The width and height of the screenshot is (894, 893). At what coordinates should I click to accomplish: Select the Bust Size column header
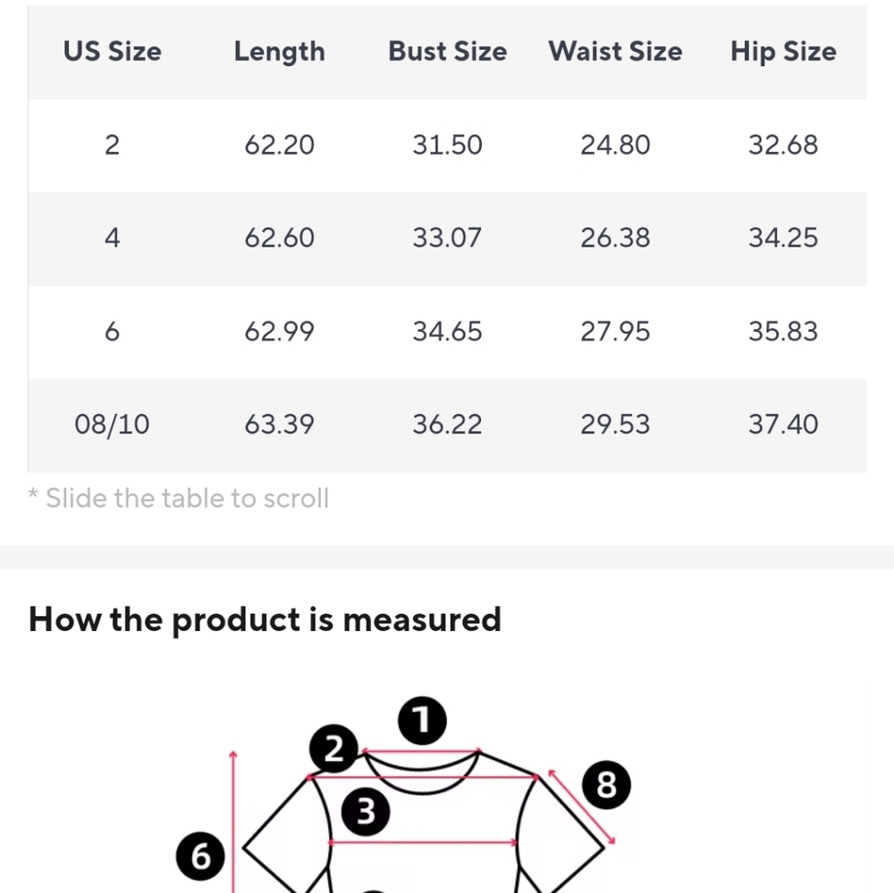[x=448, y=52]
